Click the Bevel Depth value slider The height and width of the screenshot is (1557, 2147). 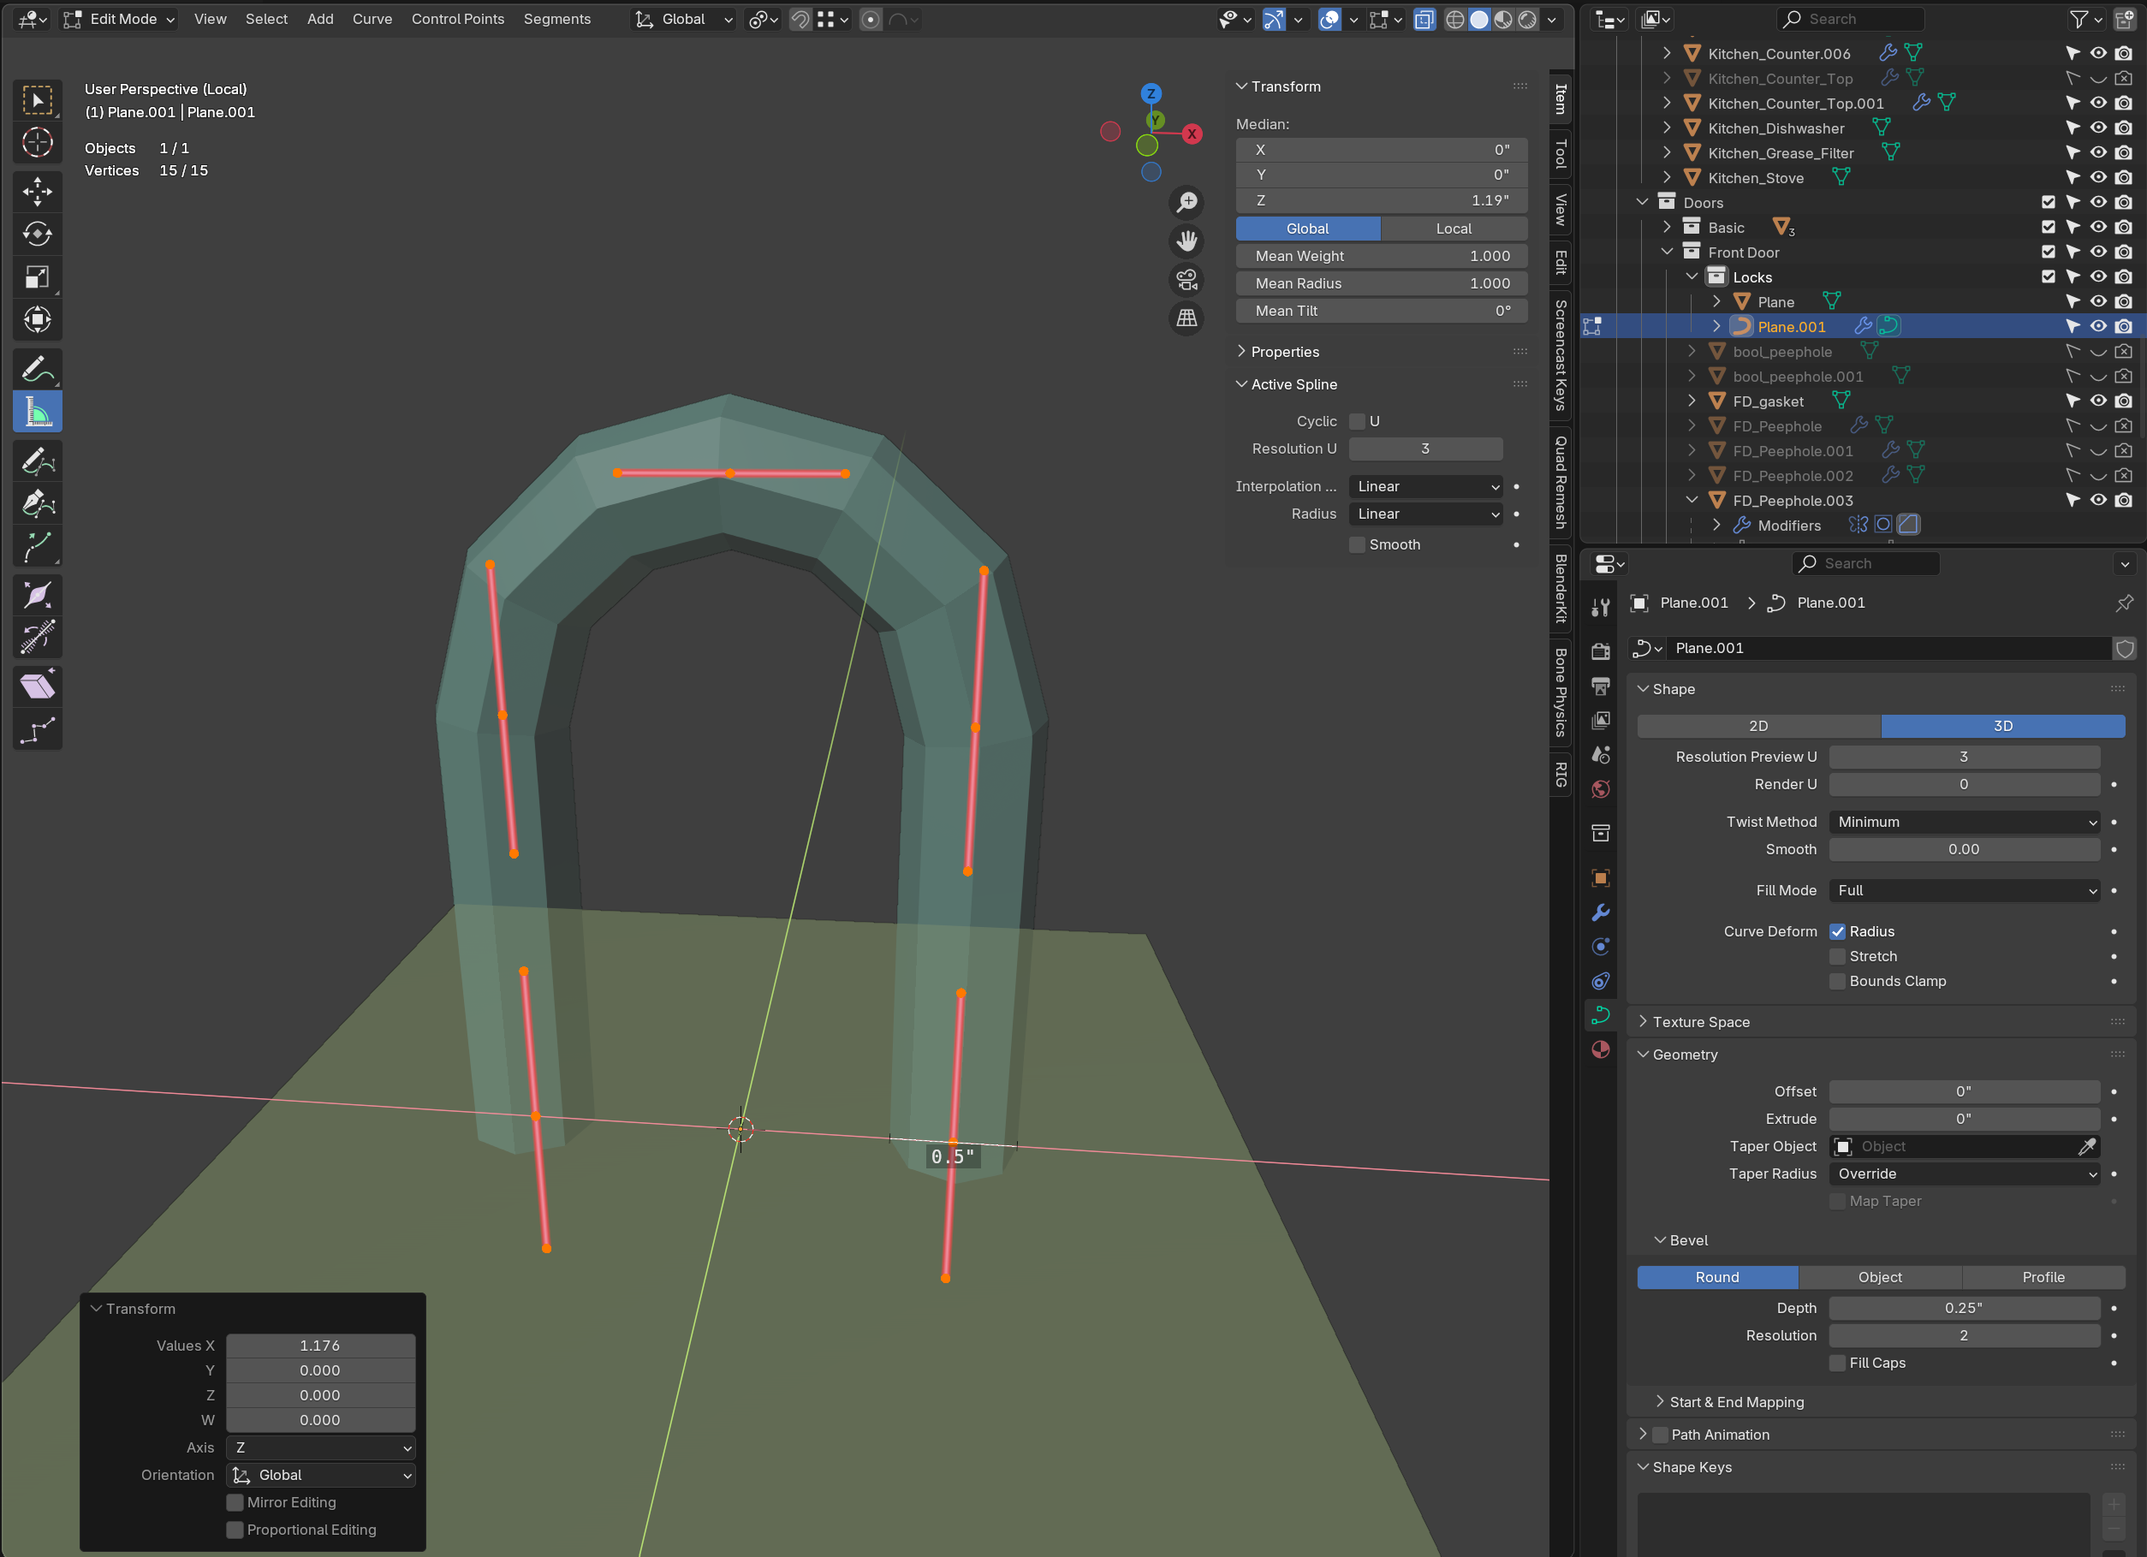(1963, 1307)
